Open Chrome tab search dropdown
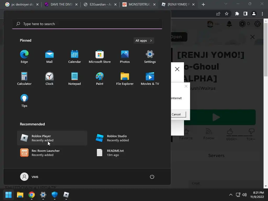268x201 pixels. [226, 4]
